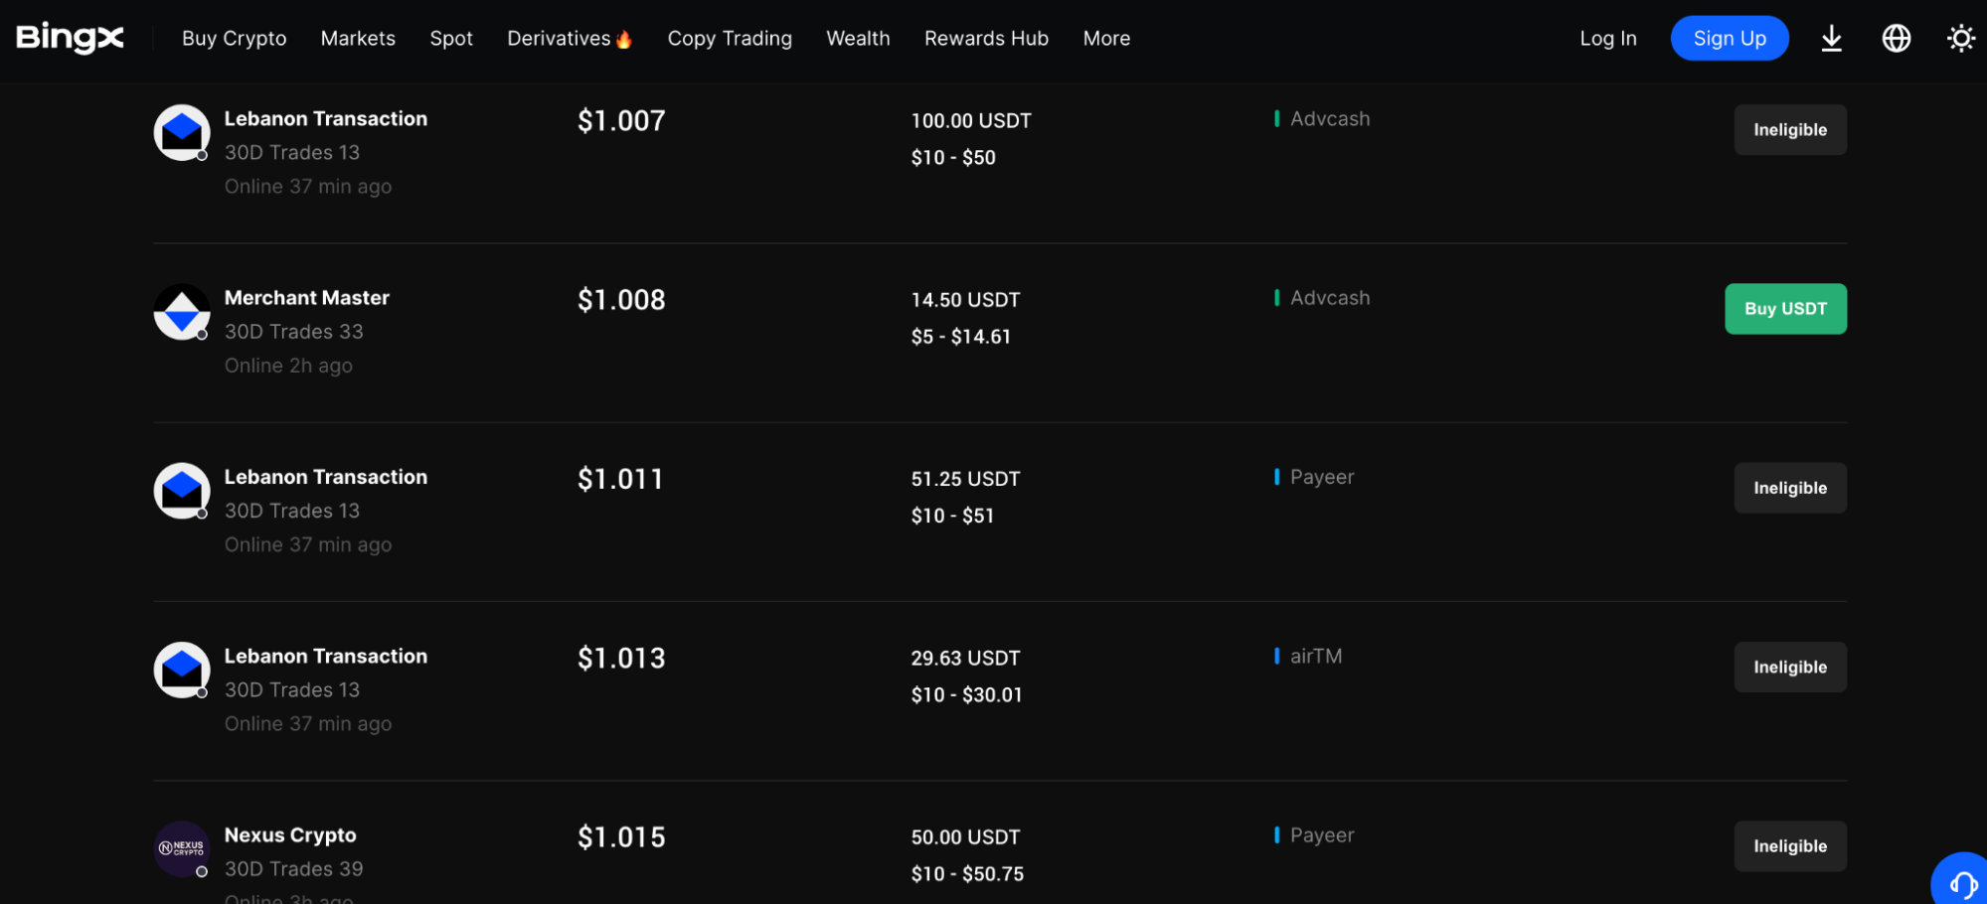Open the Rewards Hub
Screen dimensions: 1987x904
click(986, 39)
